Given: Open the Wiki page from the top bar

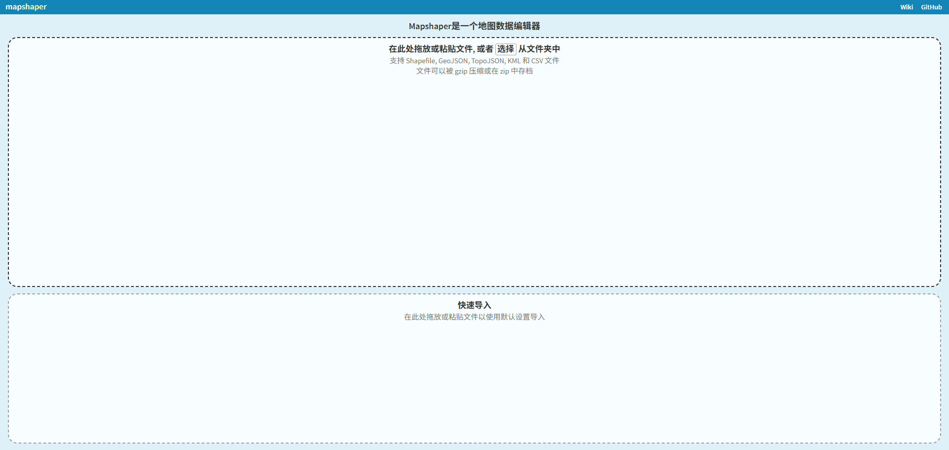Looking at the screenshot, I should [906, 6].
